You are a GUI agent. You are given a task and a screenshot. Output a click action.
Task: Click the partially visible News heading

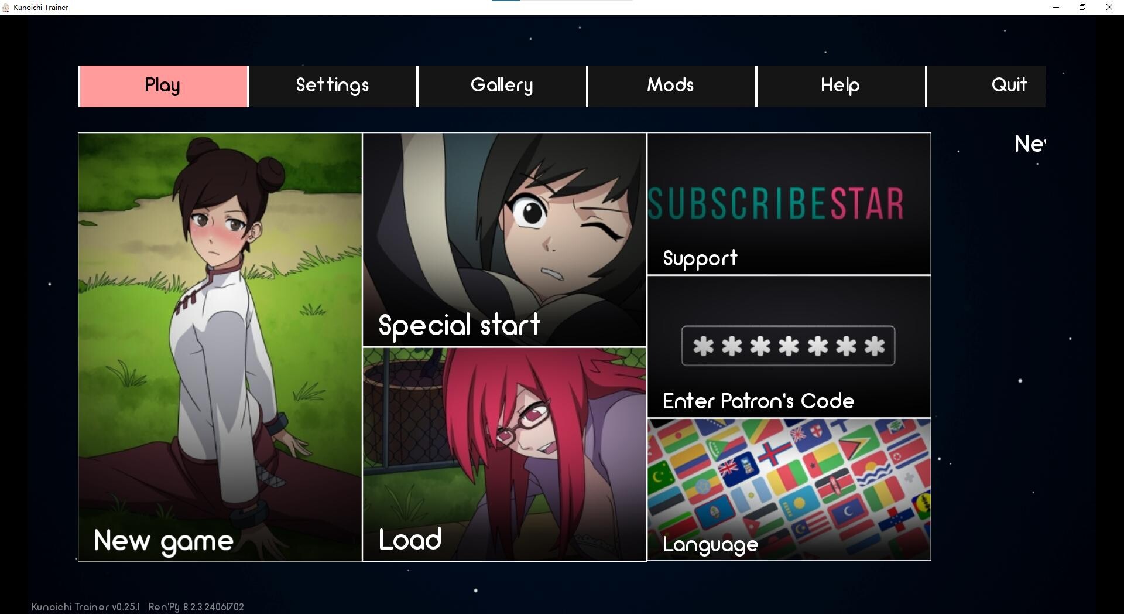coord(1030,144)
